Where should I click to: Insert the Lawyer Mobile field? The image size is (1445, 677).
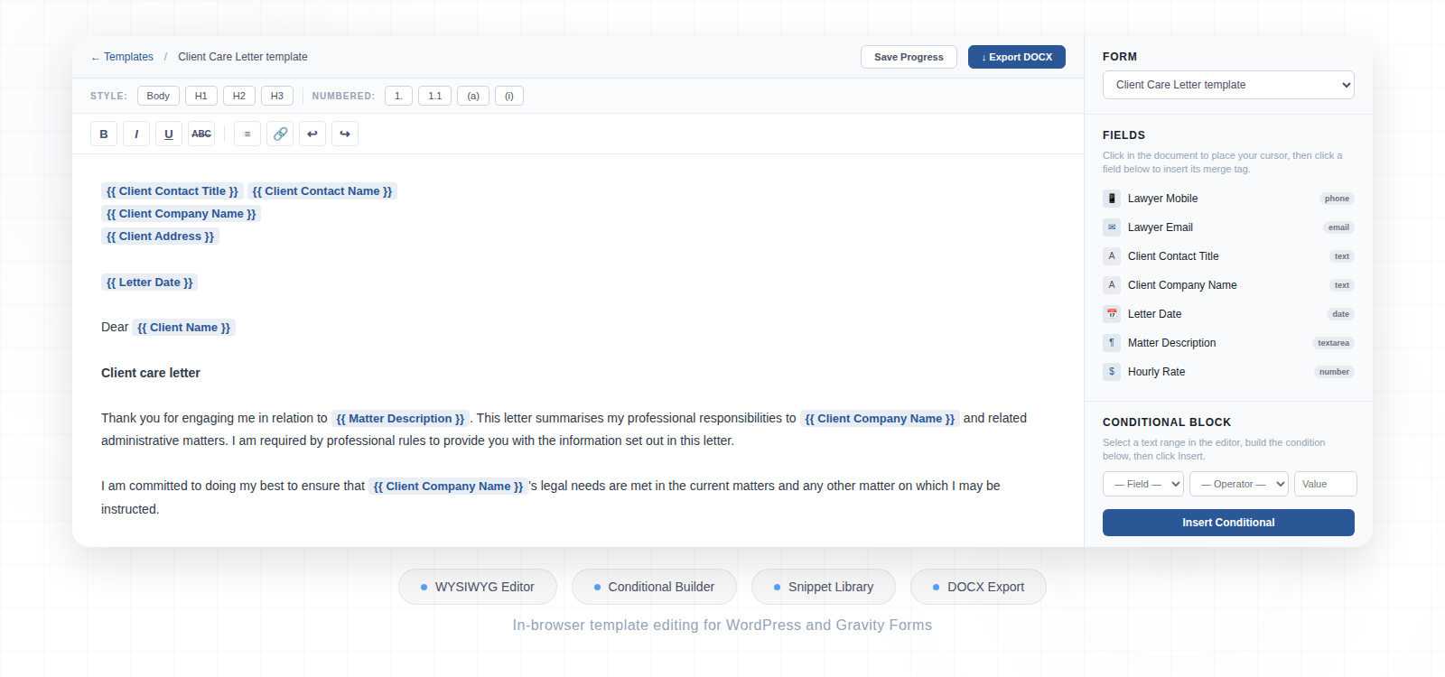click(1228, 199)
